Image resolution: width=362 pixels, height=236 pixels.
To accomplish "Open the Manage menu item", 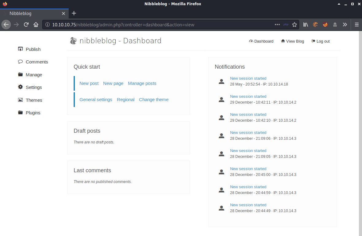I will tap(34, 75).
